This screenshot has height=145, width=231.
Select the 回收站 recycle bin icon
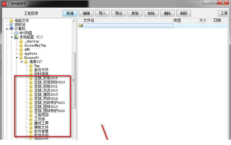click(x=11, y=25)
